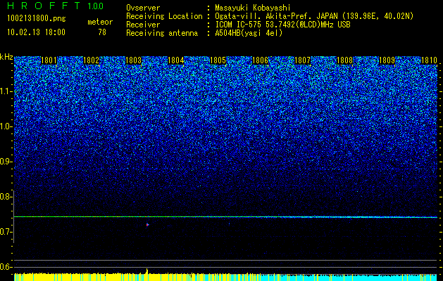The width and height of the screenshot is (443, 281).
Task: Click the Receiving antenna label
Action: [x=162, y=33]
